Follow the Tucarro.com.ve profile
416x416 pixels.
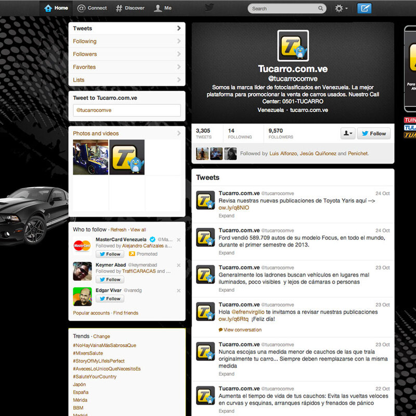click(x=373, y=134)
